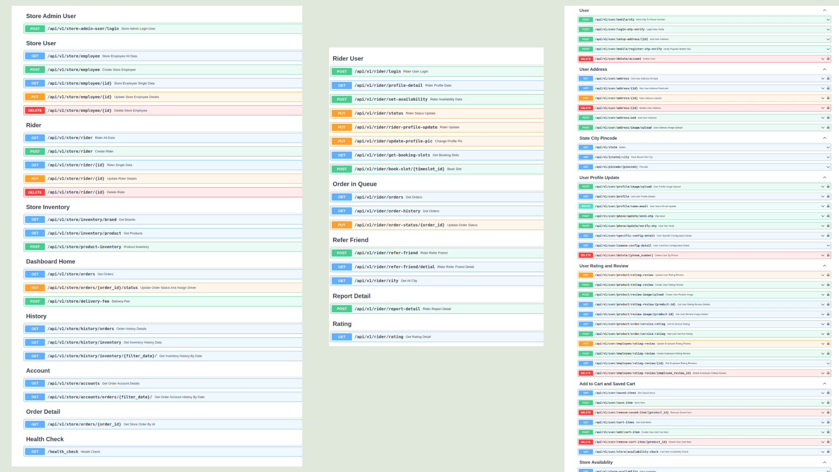Click PUT badge for /api/v1/store/rider/{id}
The height and width of the screenshot is (472, 839).
(35, 179)
